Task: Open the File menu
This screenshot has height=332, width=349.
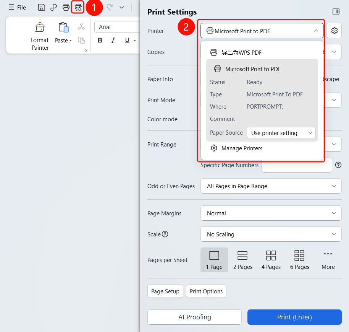Action: coord(17,7)
